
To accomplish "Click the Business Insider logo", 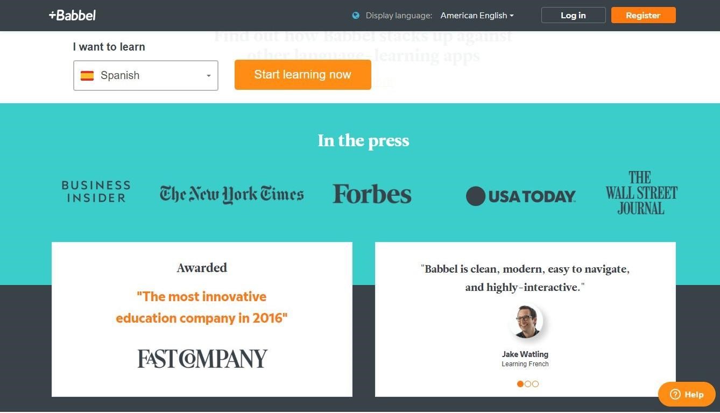I will 96,191.
